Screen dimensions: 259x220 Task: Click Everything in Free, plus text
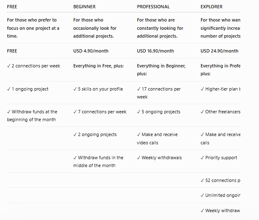tap(99, 66)
